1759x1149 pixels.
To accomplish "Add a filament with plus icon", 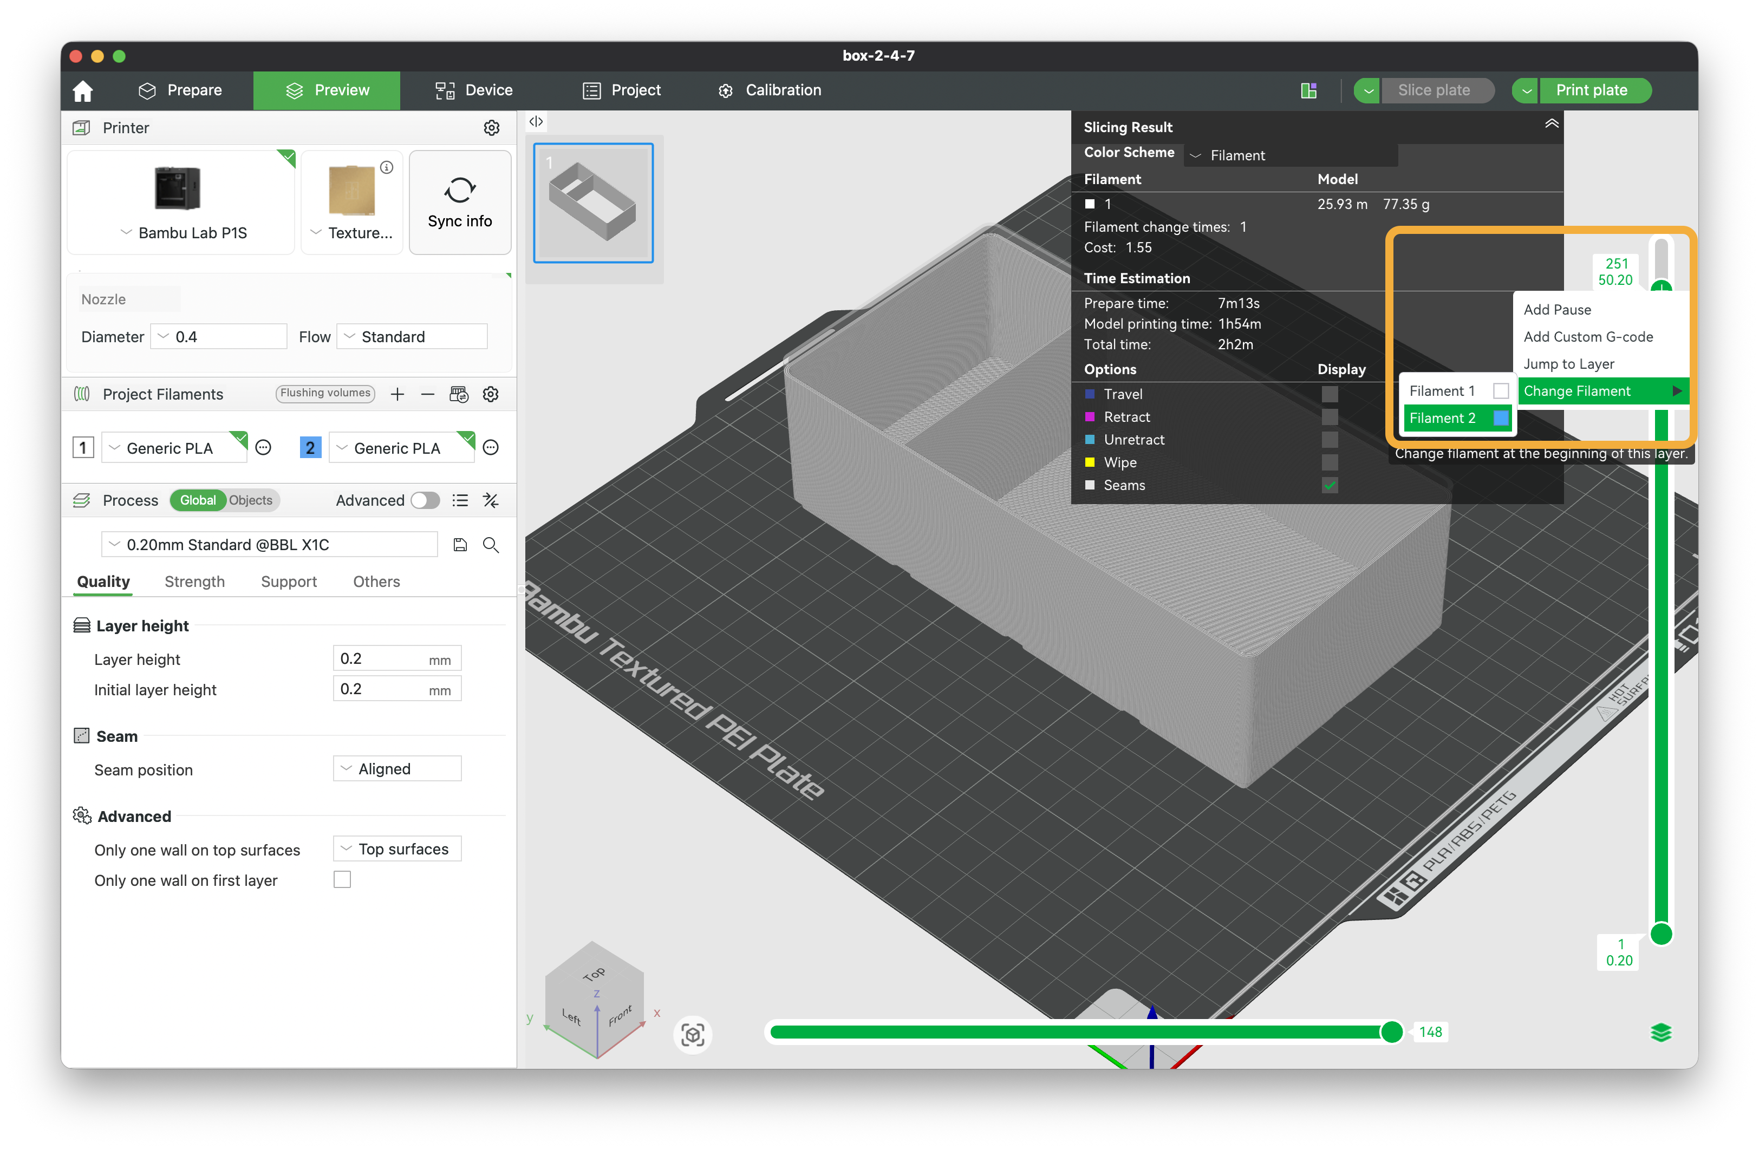I will pos(398,394).
